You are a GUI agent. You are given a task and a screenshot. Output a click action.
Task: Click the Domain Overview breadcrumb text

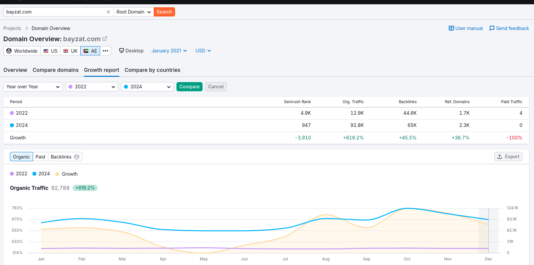pyautogui.click(x=51, y=28)
